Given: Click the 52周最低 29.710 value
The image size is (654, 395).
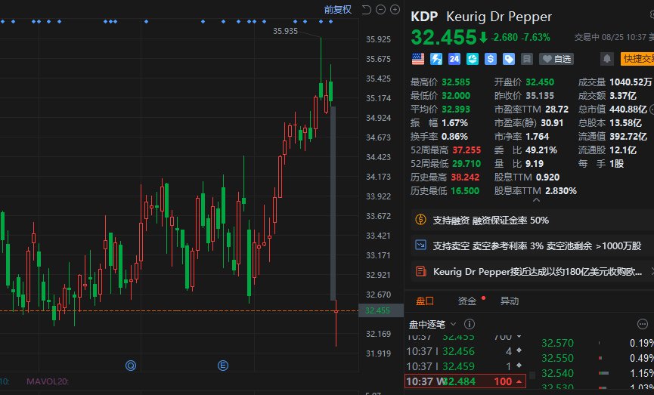Looking at the screenshot, I should (x=466, y=164).
